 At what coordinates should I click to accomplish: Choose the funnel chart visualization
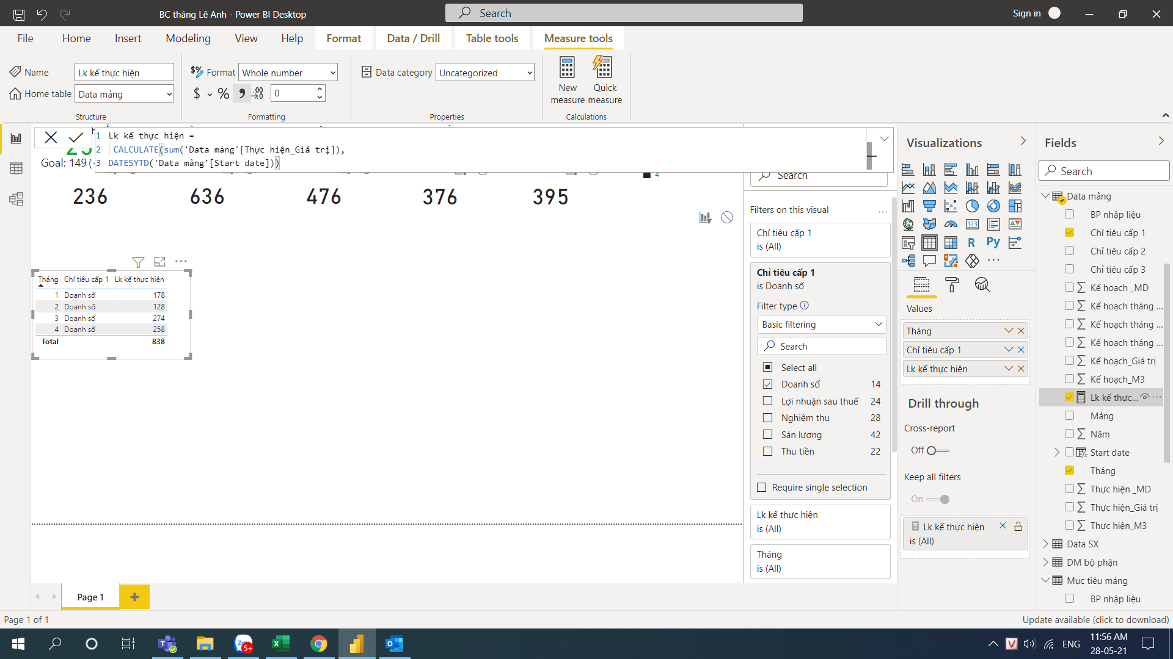point(929,206)
